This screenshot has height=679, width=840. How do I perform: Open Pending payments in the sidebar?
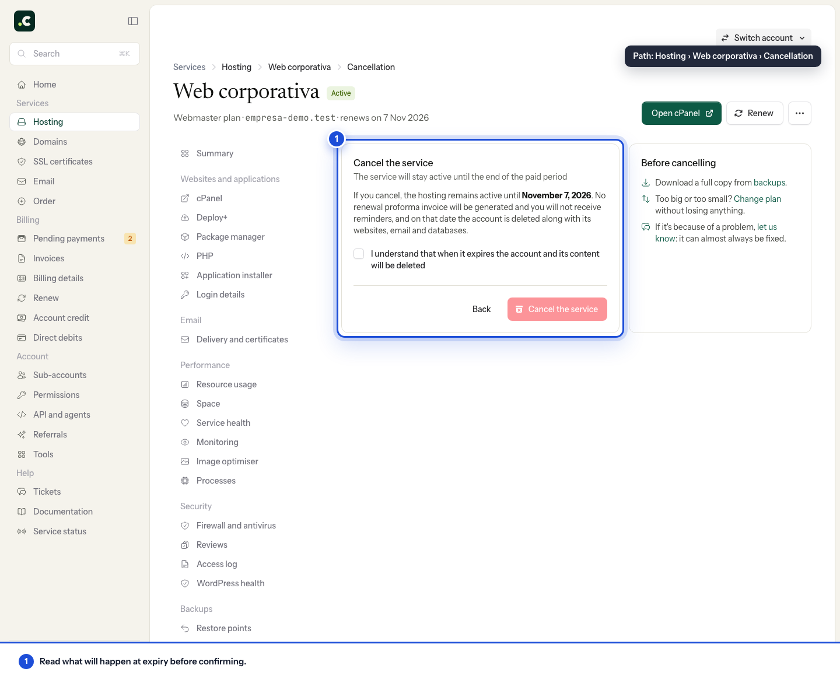tap(75, 239)
